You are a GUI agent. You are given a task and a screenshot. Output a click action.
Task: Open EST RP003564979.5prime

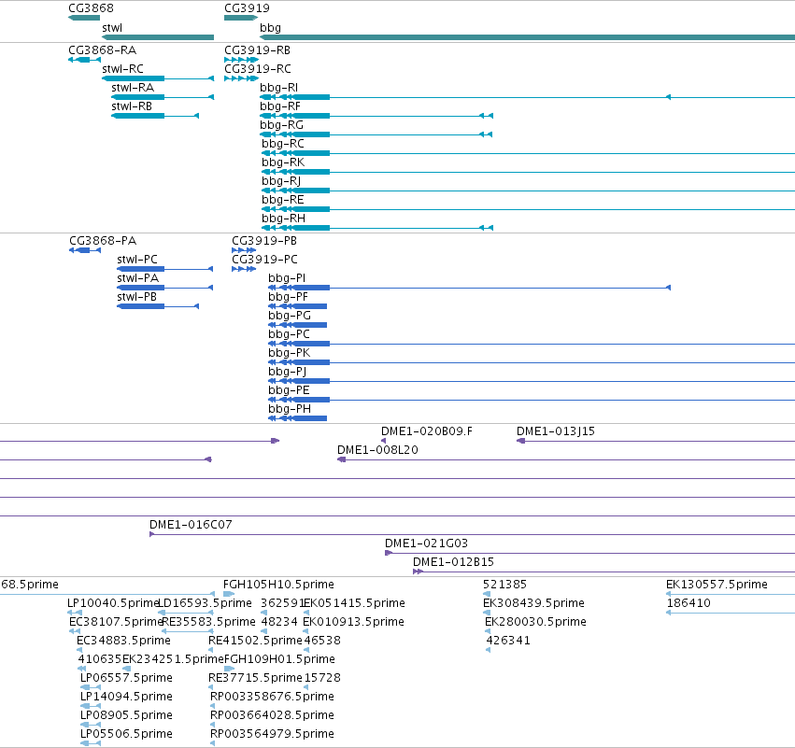point(272,734)
